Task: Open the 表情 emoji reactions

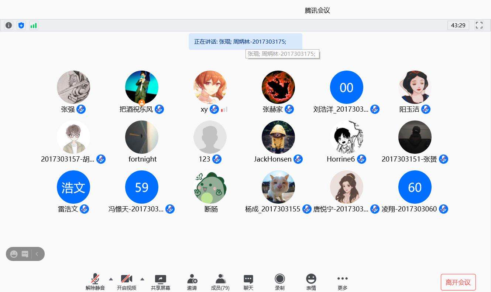Action: coord(311,282)
